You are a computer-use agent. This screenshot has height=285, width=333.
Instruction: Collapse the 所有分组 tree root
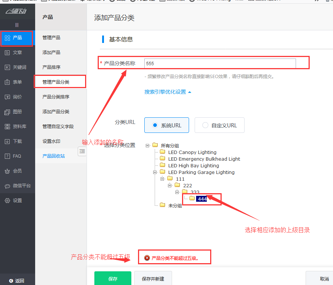click(x=148, y=145)
